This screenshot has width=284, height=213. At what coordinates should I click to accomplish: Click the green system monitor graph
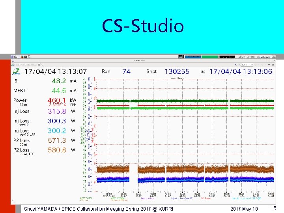click(210, 57)
